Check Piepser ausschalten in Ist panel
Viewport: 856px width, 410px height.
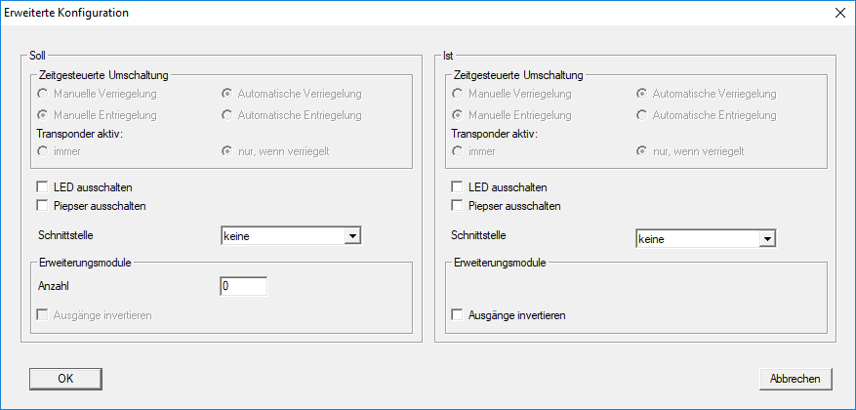pos(458,206)
